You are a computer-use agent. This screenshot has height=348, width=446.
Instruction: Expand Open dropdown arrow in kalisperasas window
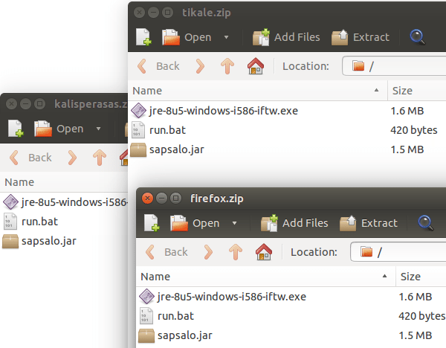pos(98,129)
